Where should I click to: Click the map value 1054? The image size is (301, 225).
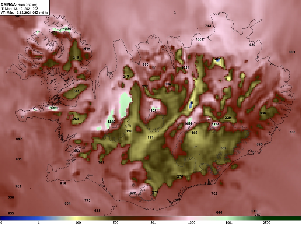188,124
